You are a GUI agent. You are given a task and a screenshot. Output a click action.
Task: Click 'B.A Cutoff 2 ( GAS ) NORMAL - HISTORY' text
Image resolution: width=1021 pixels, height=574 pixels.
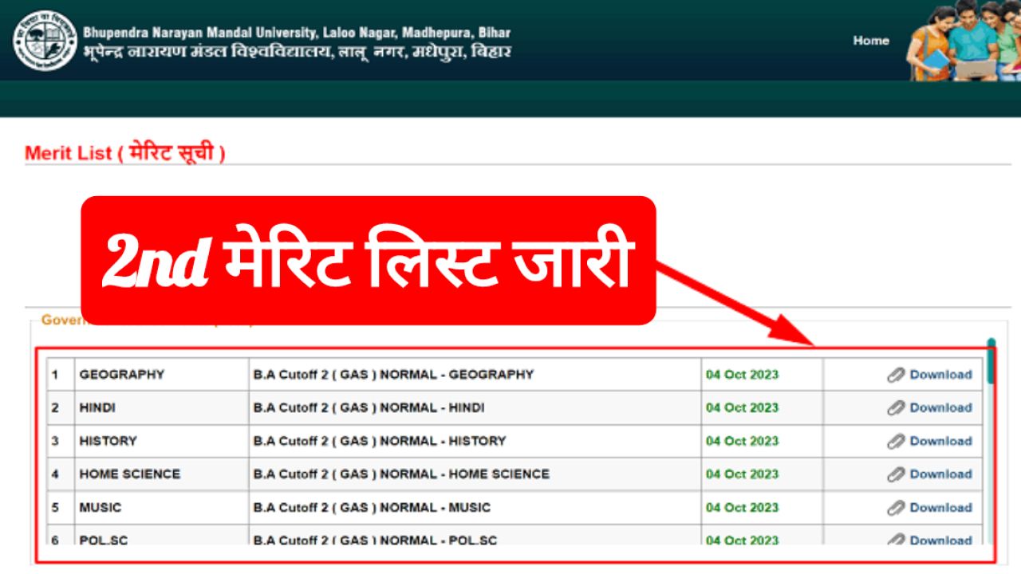380,441
